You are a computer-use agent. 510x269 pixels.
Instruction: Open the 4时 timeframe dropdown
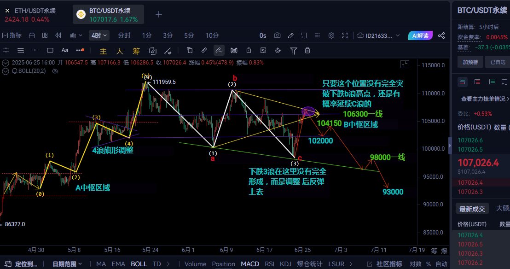99,35
